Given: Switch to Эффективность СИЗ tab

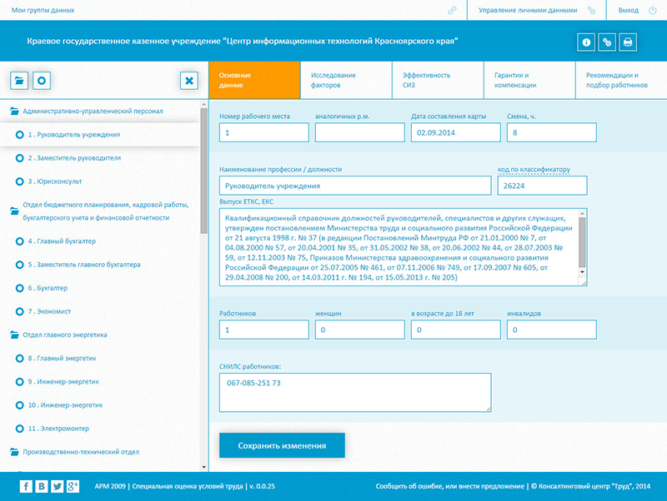Looking at the screenshot, I should click(x=438, y=80).
